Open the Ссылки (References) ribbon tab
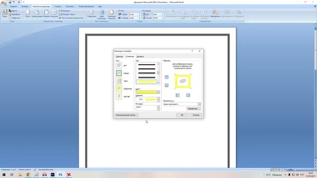Image resolution: width=317 pixels, height=178 pixels. point(58,6)
